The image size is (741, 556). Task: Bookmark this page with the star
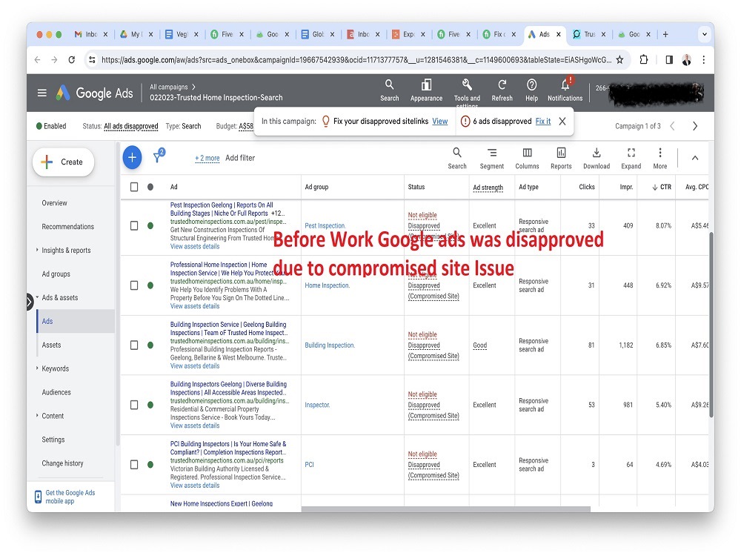pos(619,59)
